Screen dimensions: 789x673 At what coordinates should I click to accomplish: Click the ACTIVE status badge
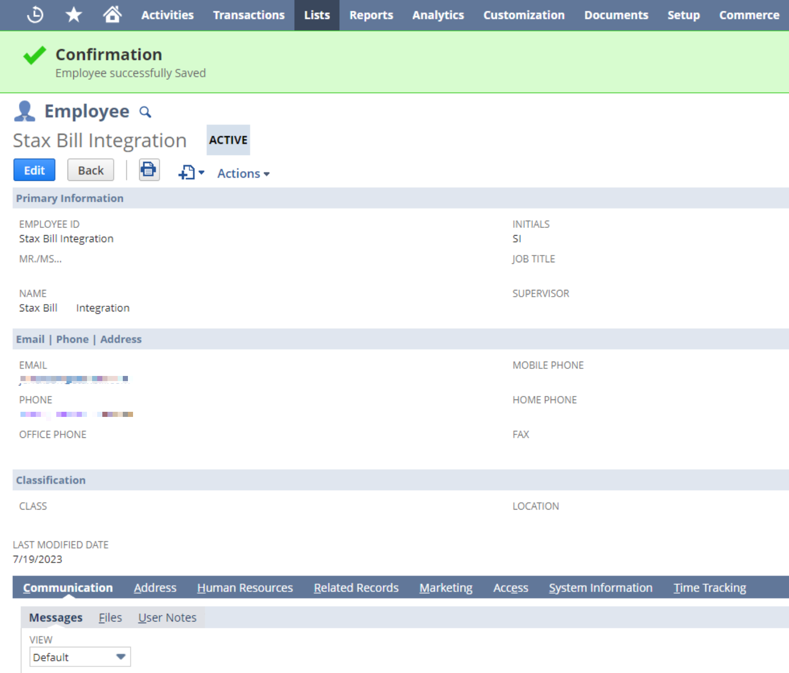[x=228, y=140]
